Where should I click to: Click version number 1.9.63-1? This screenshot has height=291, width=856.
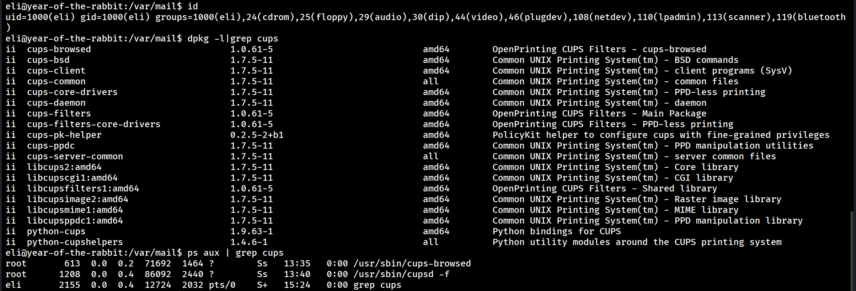pos(252,231)
